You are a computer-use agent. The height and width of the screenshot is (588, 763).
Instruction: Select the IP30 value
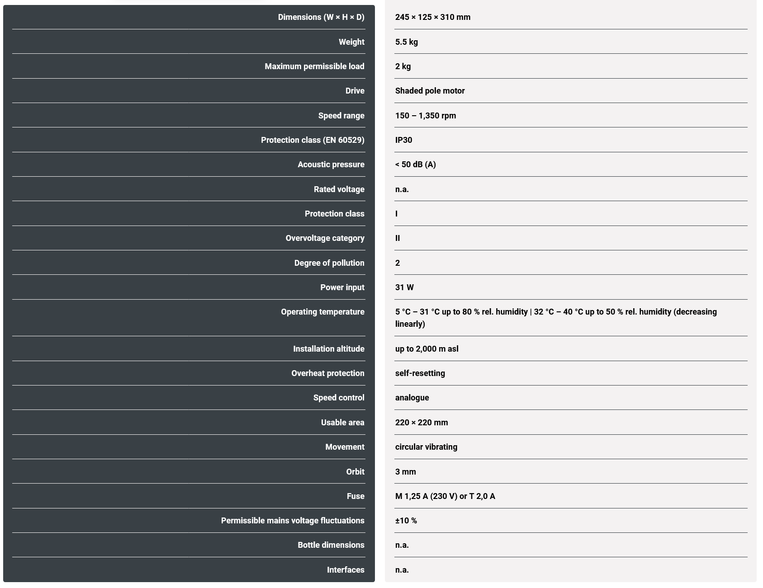point(403,140)
